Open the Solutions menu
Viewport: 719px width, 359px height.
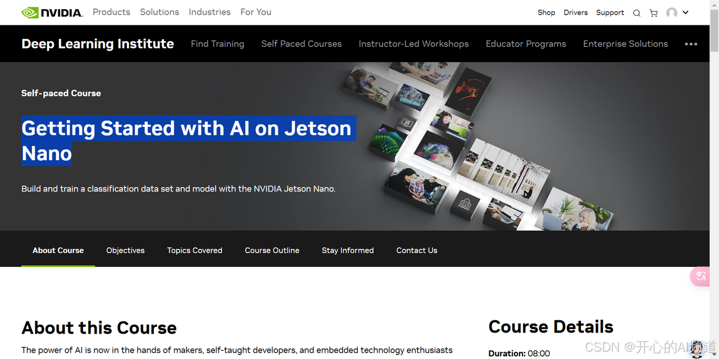160,12
